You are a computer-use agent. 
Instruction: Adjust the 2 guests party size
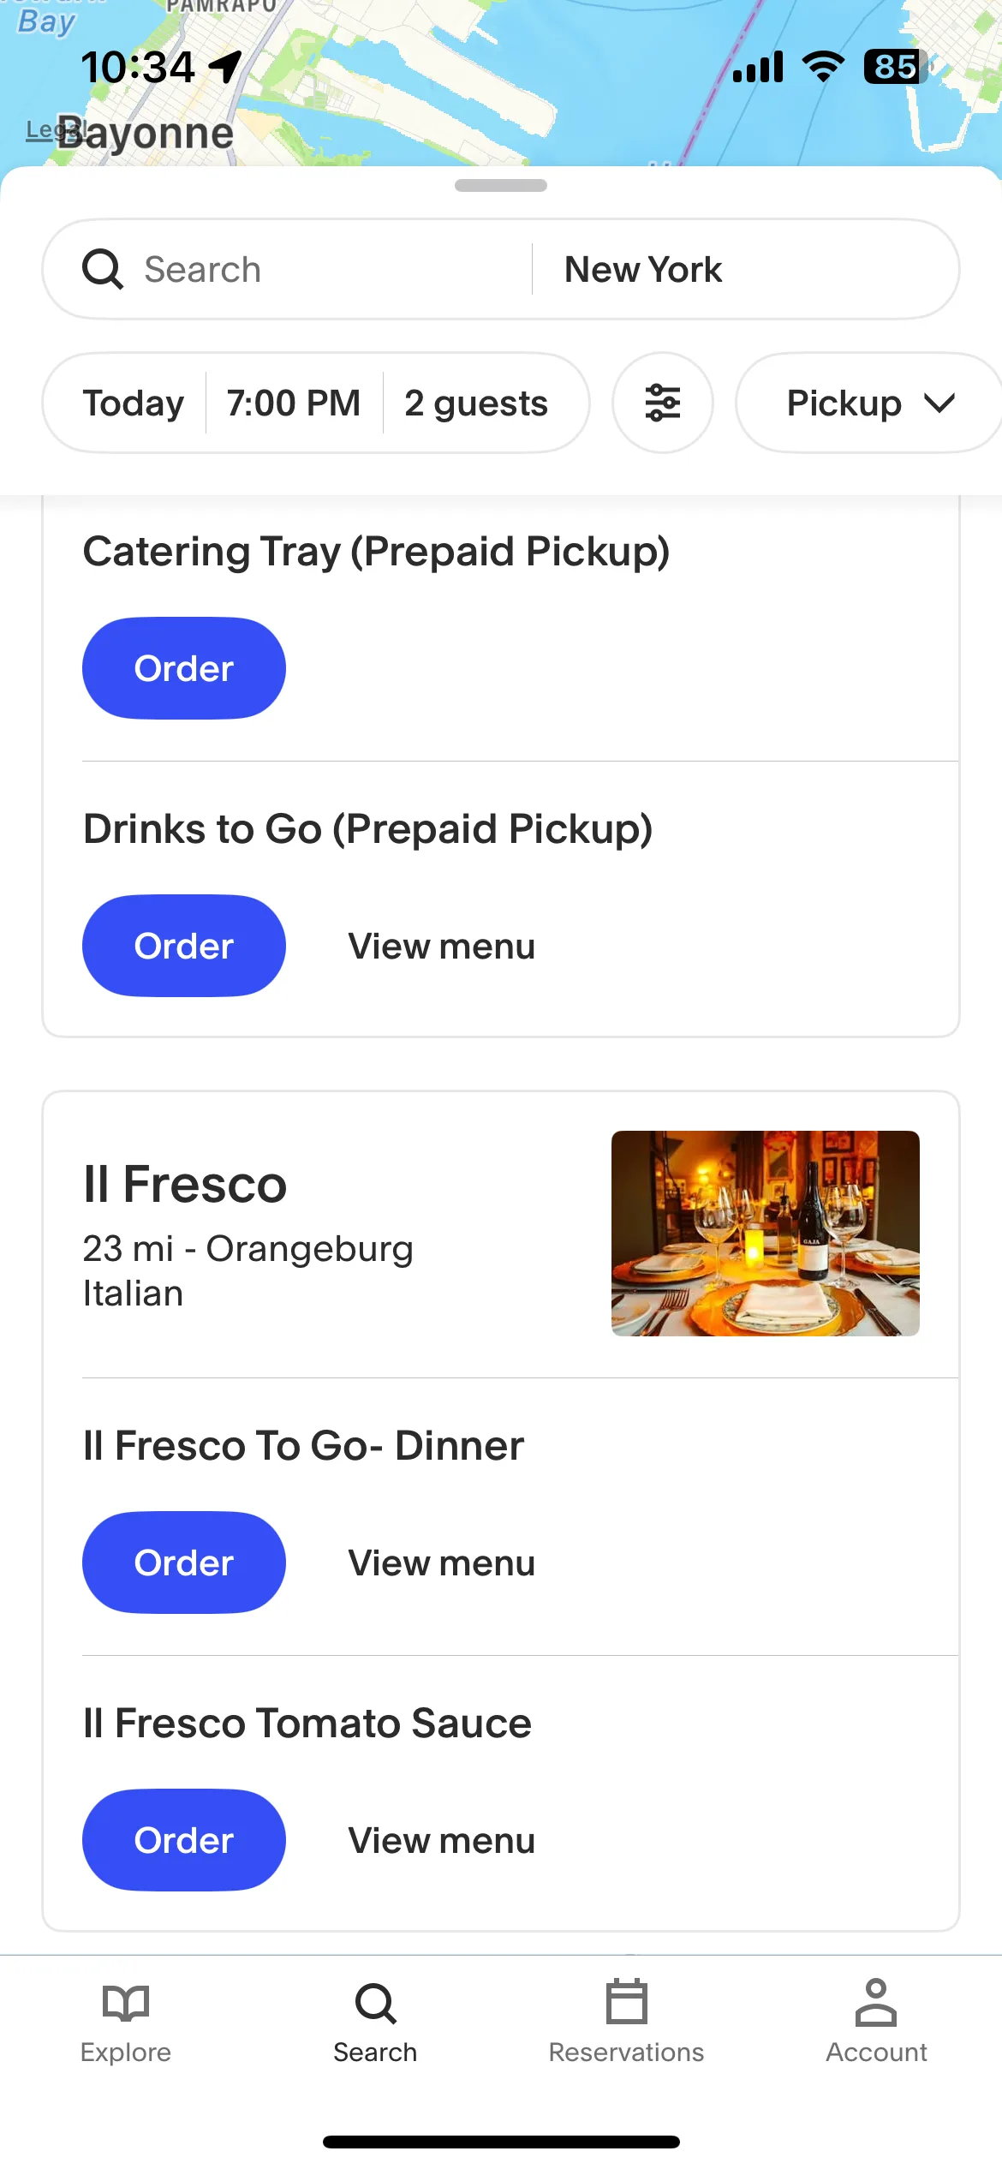pos(476,403)
